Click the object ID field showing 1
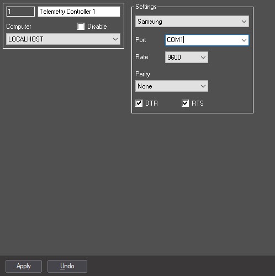The image size is (275, 276). 20,12
